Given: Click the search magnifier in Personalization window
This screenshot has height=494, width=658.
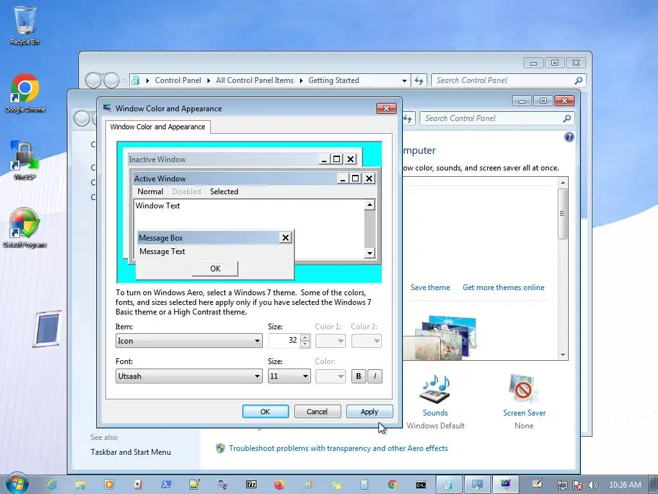Looking at the screenshot, I should [x=567, y=118].
